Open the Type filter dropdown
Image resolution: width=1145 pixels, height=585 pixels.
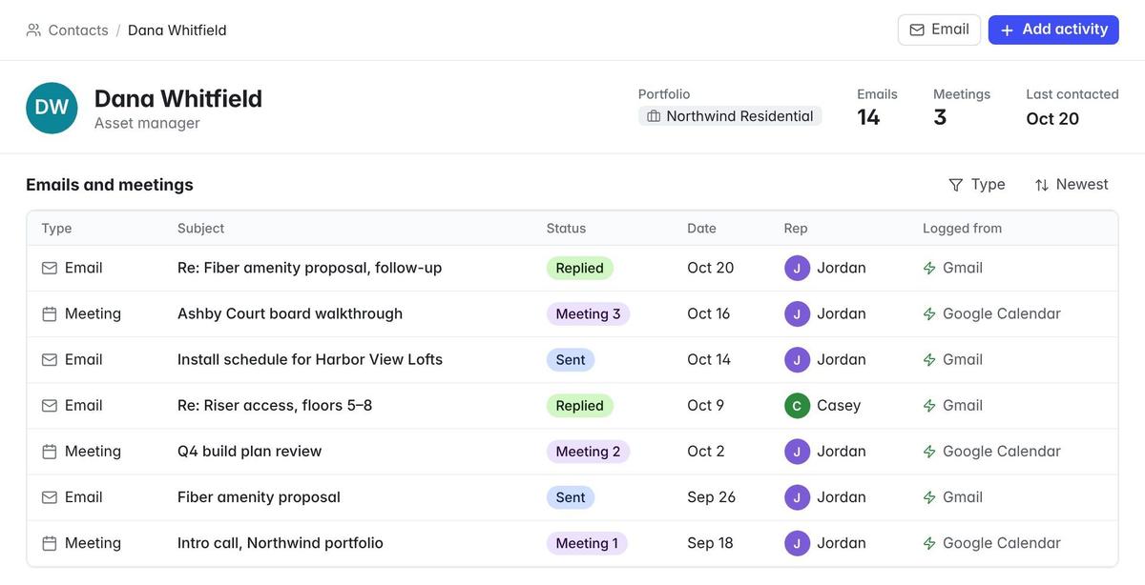coord(976,185)
